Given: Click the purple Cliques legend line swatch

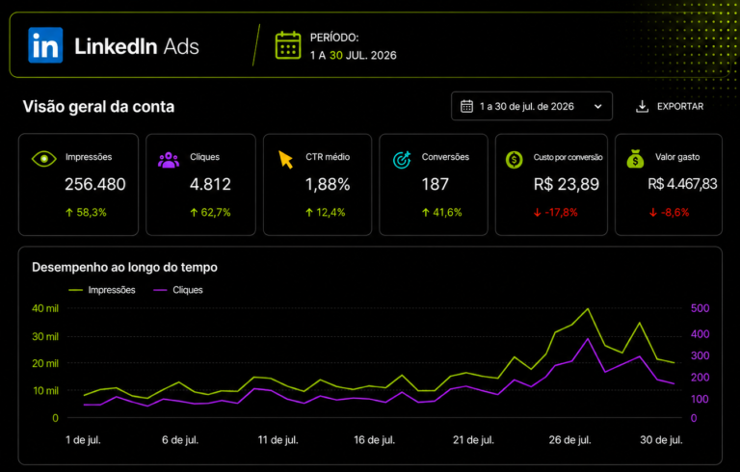Looking at the screenshot, I should [x=160, y=290].
